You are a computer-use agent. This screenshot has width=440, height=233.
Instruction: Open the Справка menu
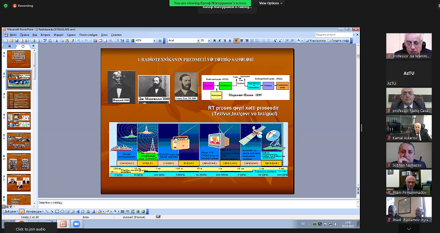(x=117, y=35)
